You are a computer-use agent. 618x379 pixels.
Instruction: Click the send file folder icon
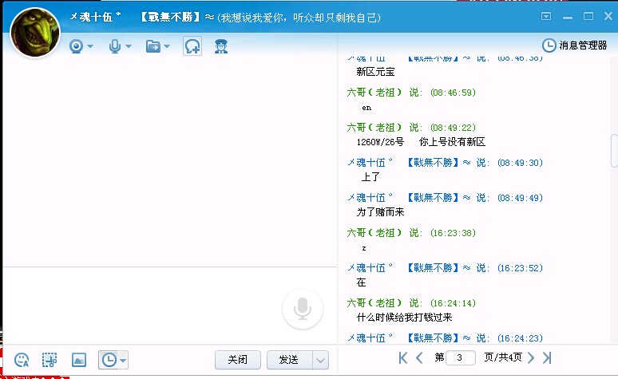(x=153, y=46)
